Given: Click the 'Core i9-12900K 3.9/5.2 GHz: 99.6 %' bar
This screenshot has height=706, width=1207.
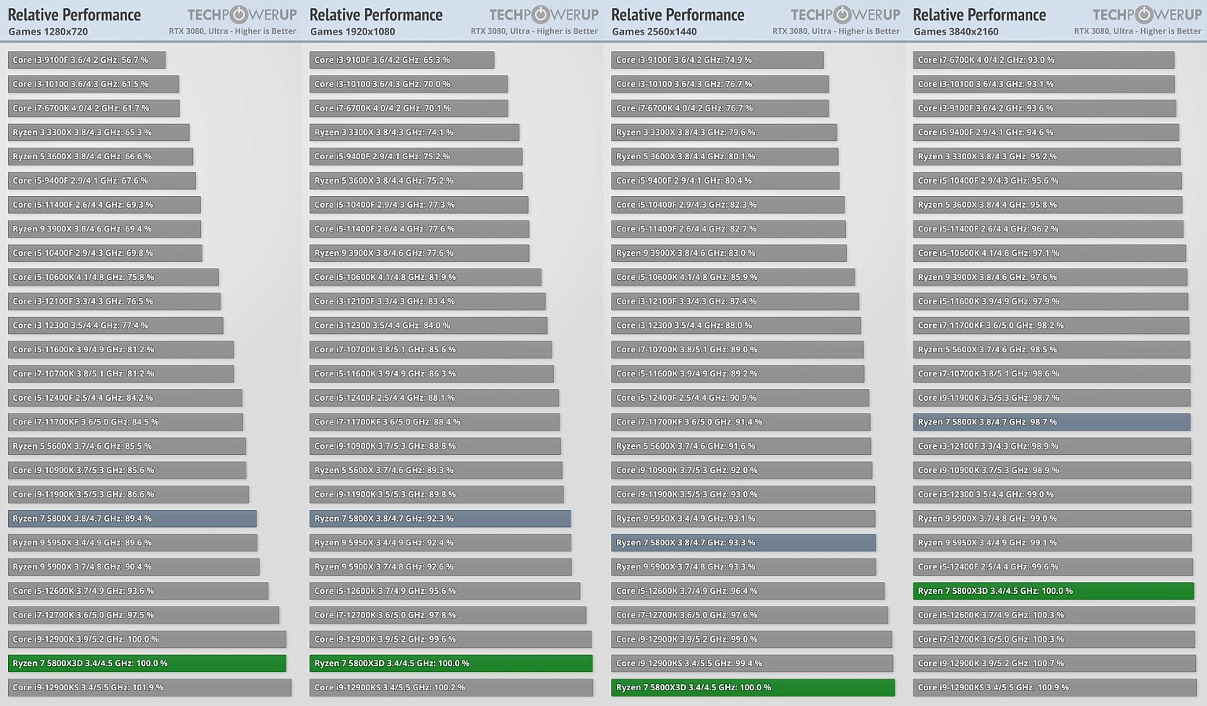Looking at the screenshot, I should pos(450,639).
